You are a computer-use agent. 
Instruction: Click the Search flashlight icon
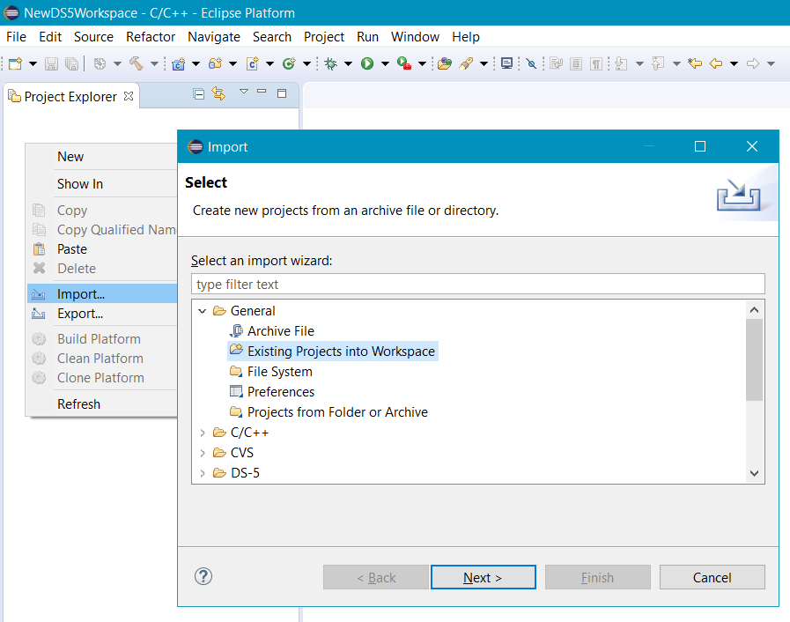(x=466, y=63)
